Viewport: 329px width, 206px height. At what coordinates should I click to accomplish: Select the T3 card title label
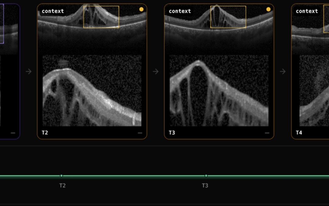pos(172,133)
